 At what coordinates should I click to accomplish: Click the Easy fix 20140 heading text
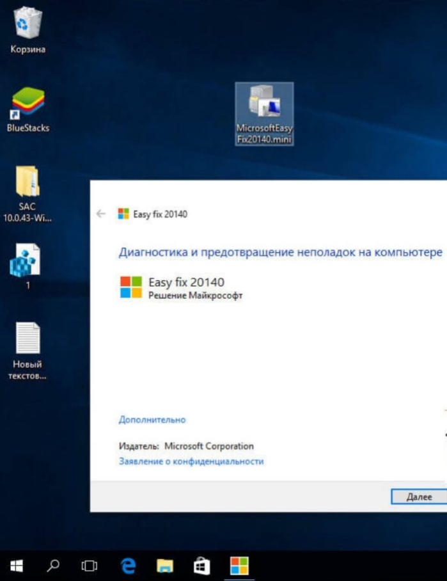pos(186,282)
